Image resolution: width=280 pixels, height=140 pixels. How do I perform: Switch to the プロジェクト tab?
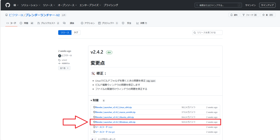coord(108,23)
